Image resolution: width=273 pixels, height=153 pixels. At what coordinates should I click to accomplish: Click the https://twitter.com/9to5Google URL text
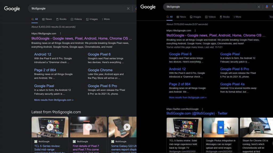[x=182, y=109]
